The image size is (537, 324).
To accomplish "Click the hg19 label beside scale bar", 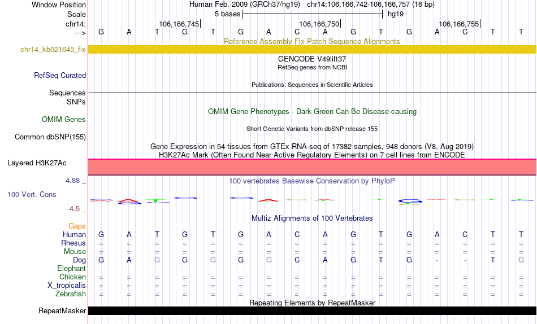I will [x=396, y=14].
